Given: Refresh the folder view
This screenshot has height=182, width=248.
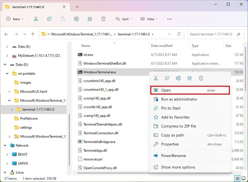Looking at the screenshot, I should (179, 34).
